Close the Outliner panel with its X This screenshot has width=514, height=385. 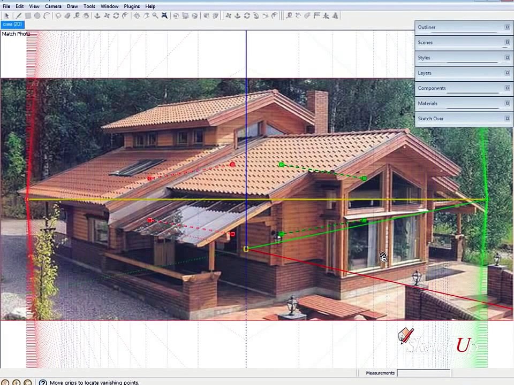click(x=507, y=27)
